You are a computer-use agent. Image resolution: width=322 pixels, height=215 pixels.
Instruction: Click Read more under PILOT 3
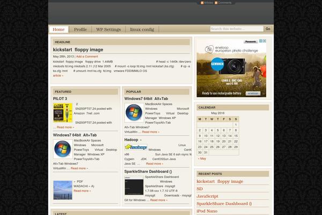[x=65, y=127]
